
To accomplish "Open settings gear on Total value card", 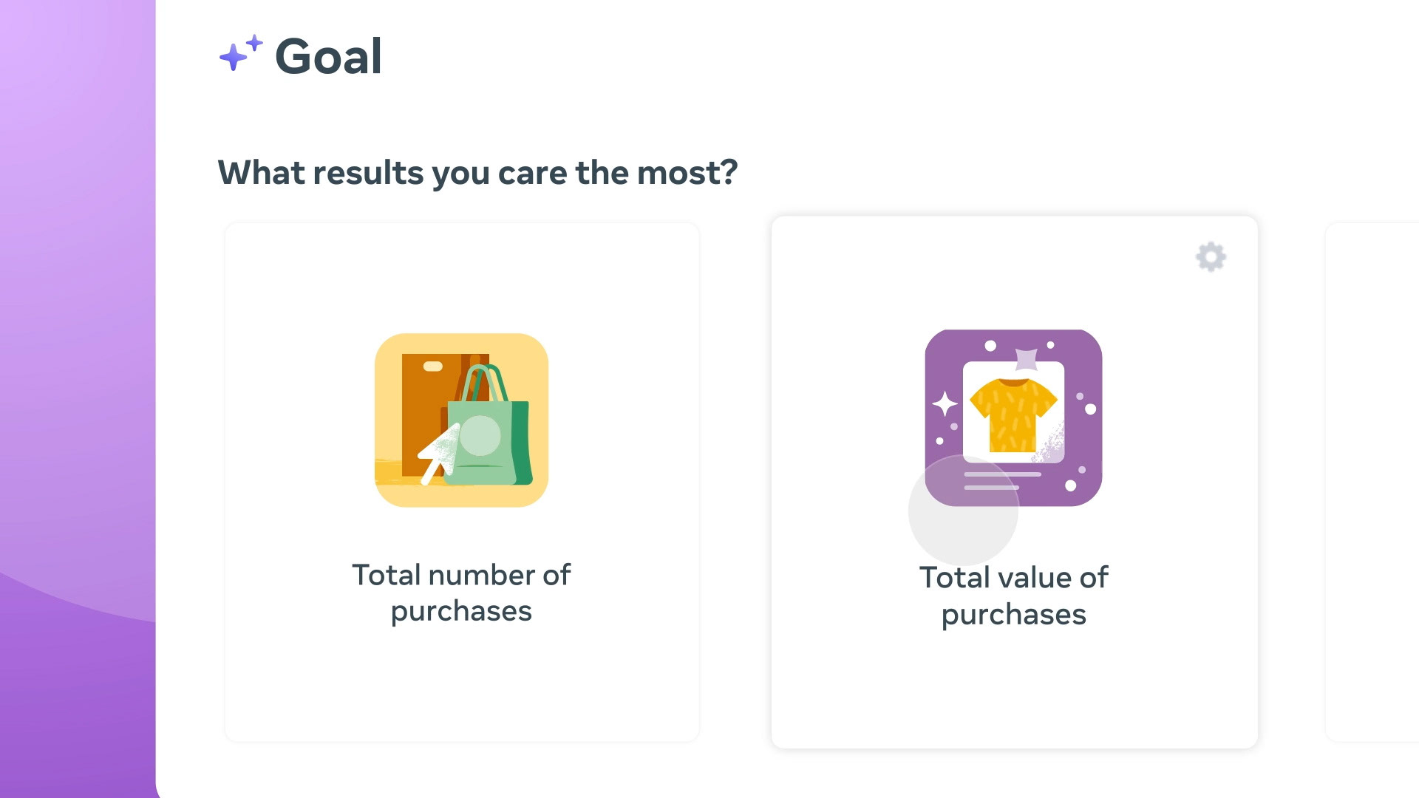I will click(x=1211, y=256).
